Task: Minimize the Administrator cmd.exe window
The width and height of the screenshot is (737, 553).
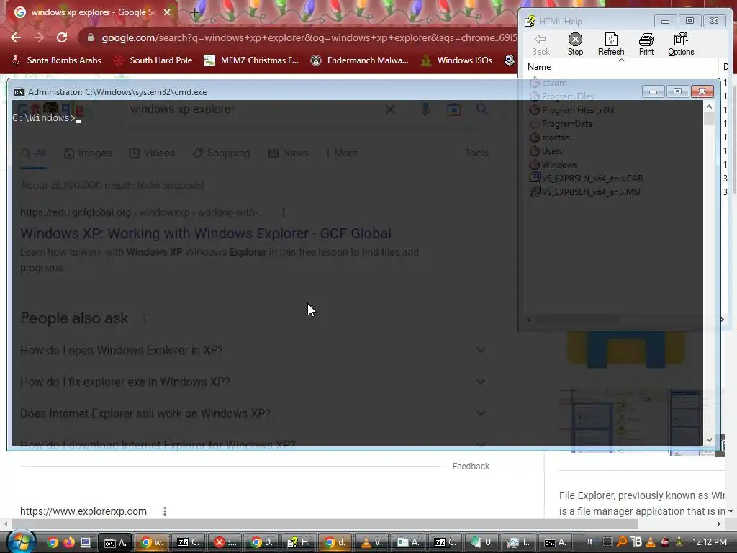Action: 653,91
